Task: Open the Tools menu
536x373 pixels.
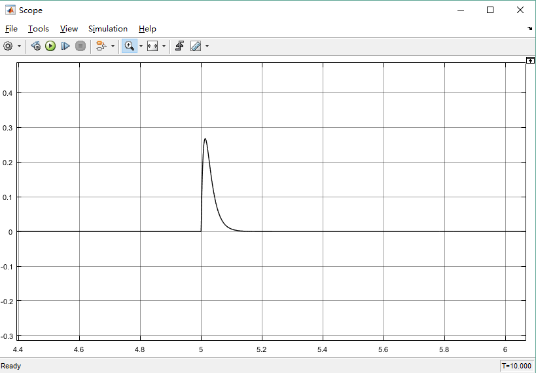Action: pyautogui.click(x=38, y=29)
